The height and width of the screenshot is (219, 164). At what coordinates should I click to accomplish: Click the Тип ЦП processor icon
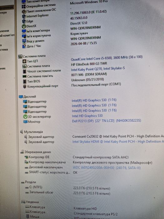24,61
